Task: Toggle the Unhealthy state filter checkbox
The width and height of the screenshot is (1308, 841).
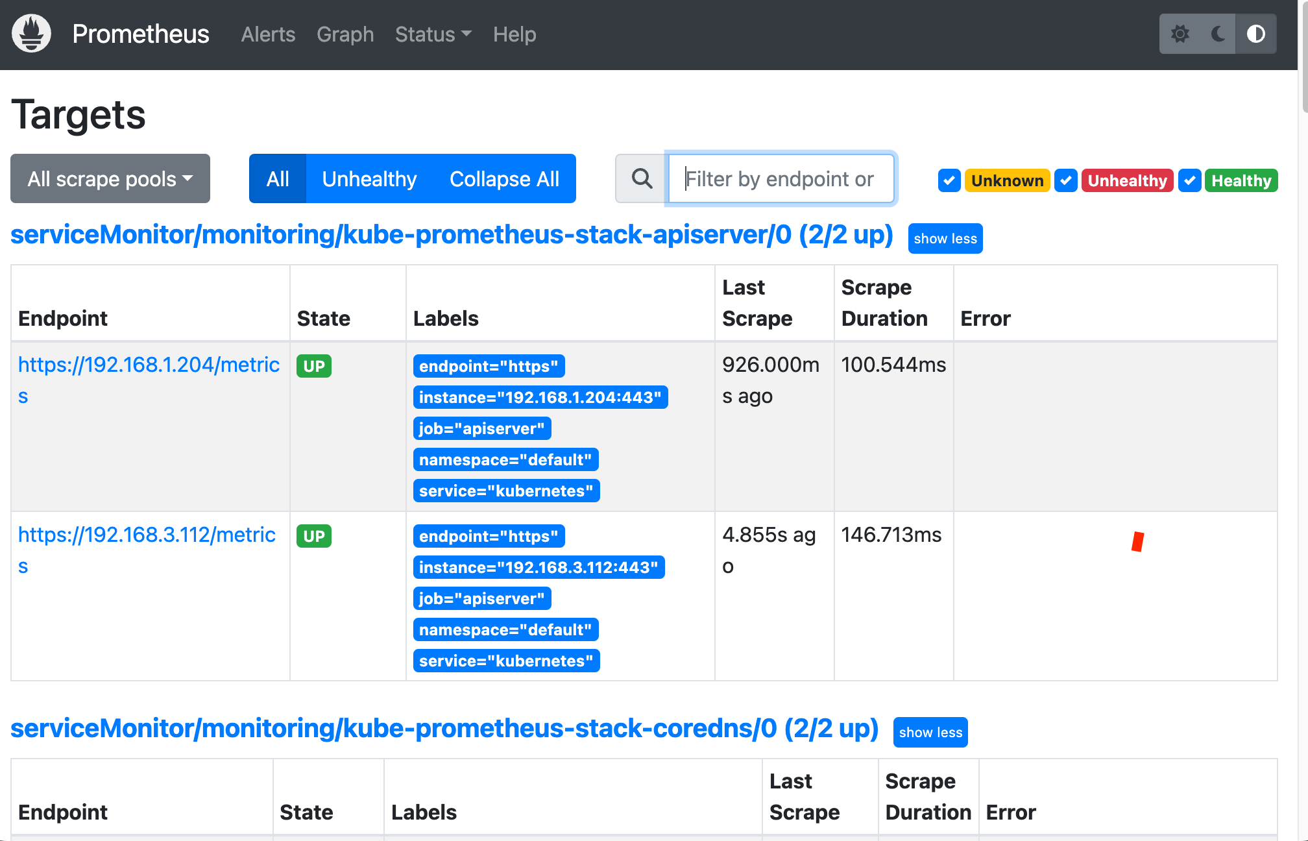Action: click(x=1066, y=180)
